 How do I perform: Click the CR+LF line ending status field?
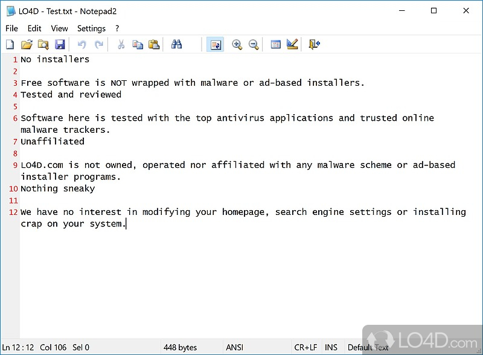click(x=305, y=347)
